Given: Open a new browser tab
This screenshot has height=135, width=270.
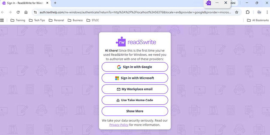Looking at the screenshot, I should tap(55, 3).
